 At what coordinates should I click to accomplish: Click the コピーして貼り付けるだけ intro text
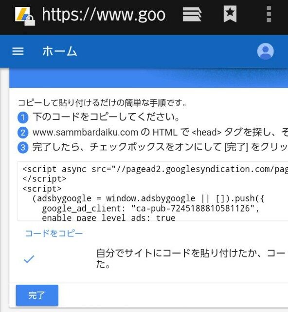click(x=103, y=103)
